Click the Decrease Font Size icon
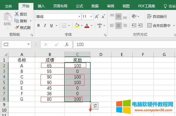This screenshot has height=116, width=176. [103, 17]
